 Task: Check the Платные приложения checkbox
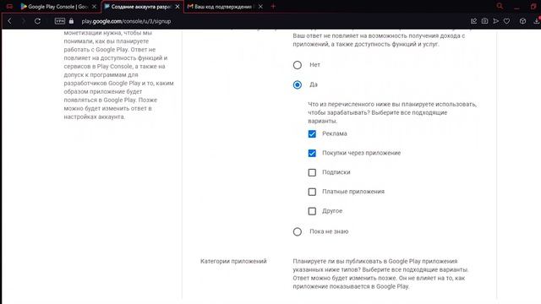(x=312, y=192)
